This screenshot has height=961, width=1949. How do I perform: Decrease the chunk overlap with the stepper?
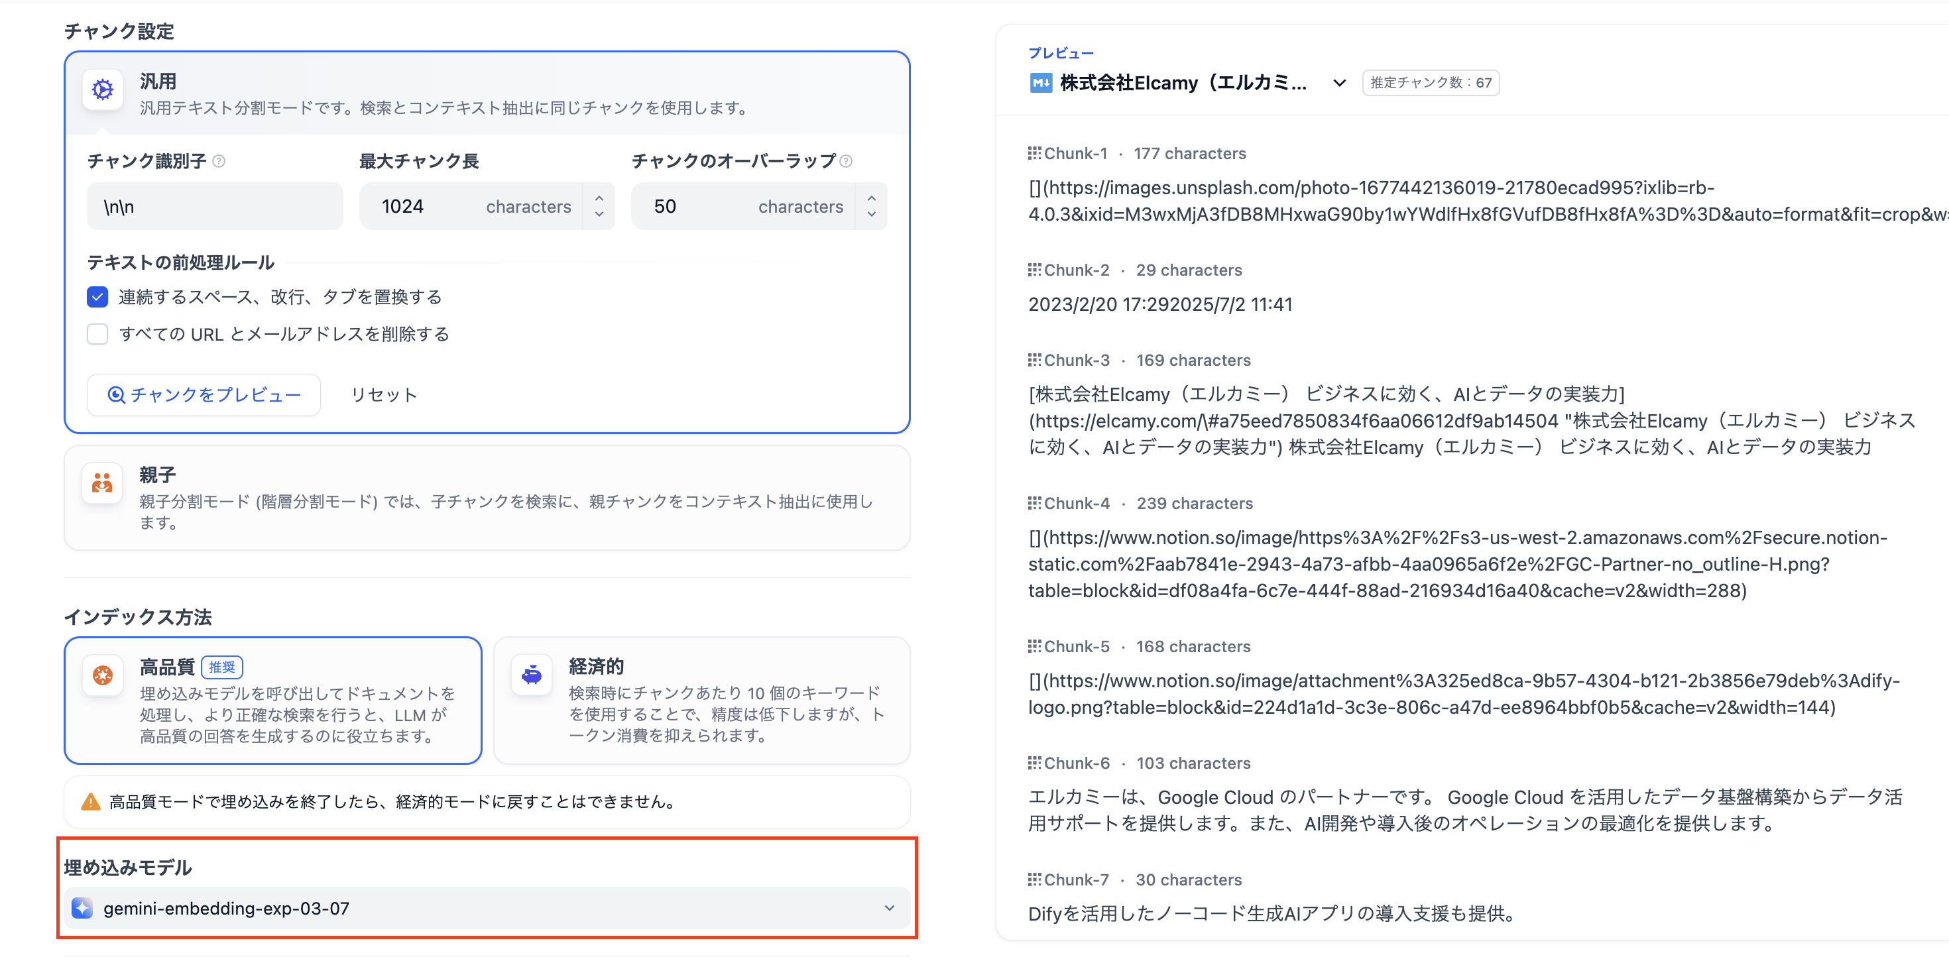coord(872,214)
